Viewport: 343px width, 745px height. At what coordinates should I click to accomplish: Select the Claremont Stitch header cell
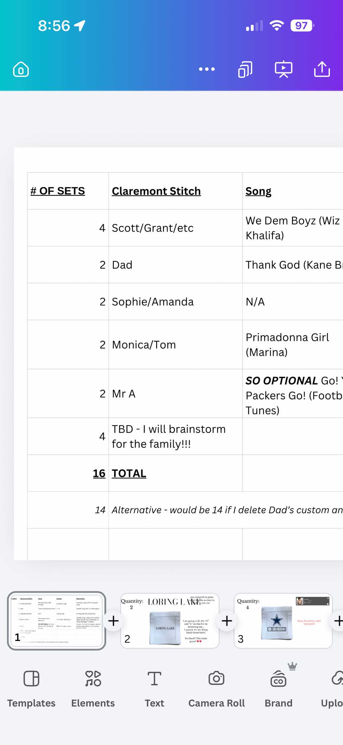coord(176,191)
